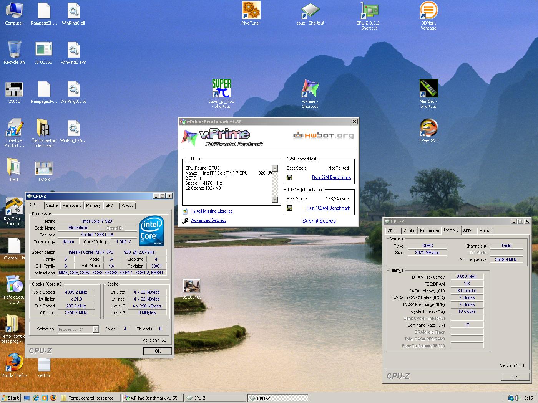Save the 32M score via floppy icon

pos(289,177)
